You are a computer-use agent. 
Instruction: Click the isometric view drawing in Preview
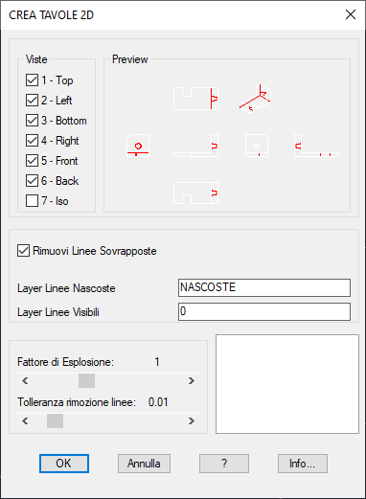[255, 99]
